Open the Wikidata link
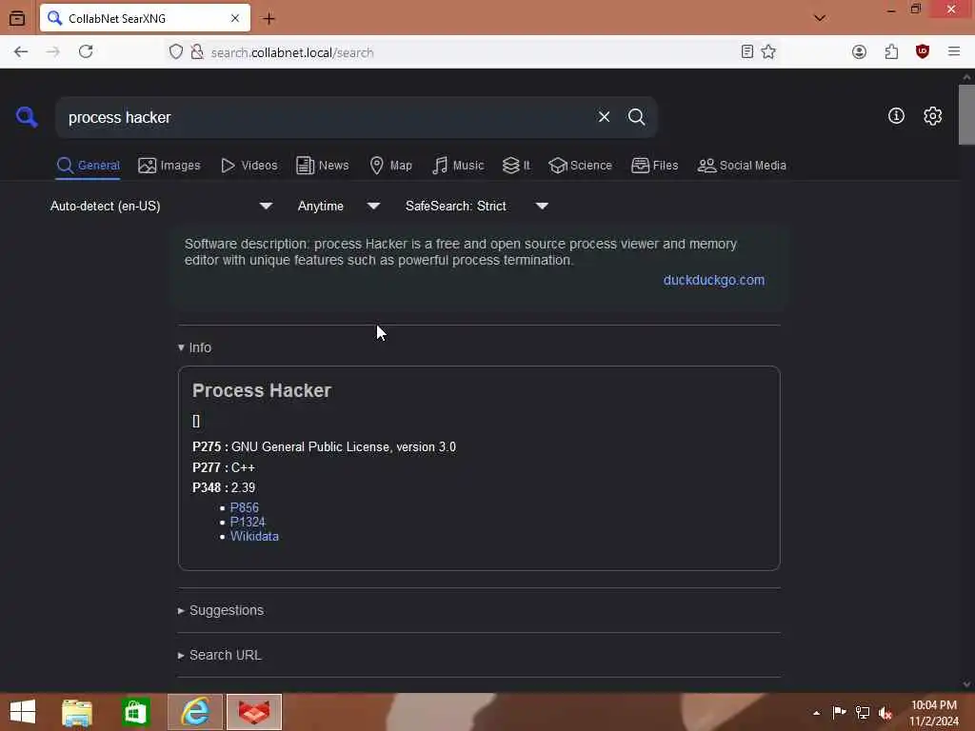Viewport: 975px width, 731px height. tap(254, 537)
